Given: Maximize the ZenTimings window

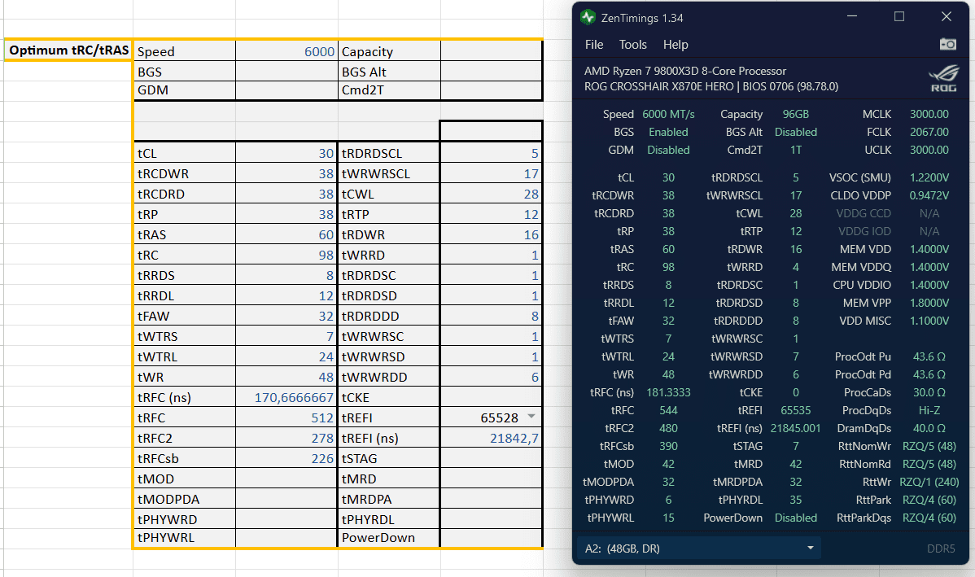Looking at the screenshot, I should pyautogui.click(x=899, y=17).
